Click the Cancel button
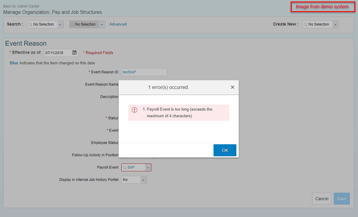The width and height of the screenshot is (358, 217). 322,199
